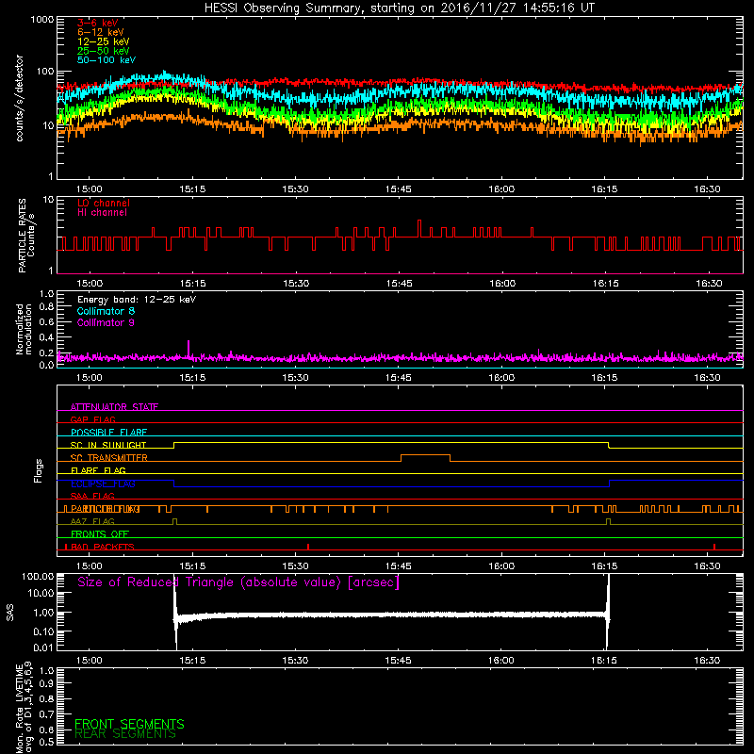Click the SC TRANSMITTER flag label
The height and width of the screenshot is (754, 754).
tap(109, 458)
